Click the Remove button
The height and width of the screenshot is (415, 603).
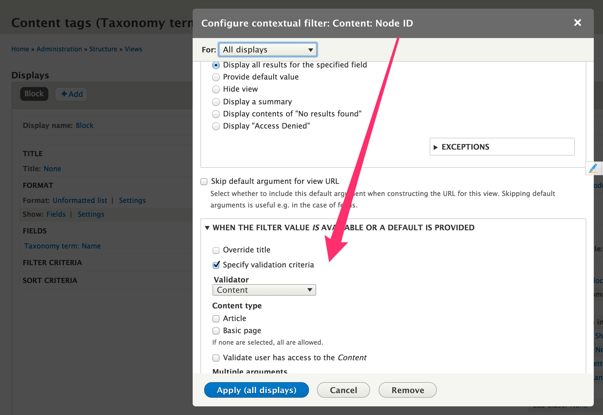point(407,390)
